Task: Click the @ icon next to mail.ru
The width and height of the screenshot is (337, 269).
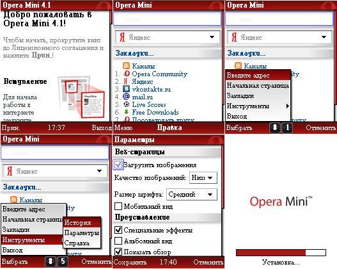Action: point(126,97)
